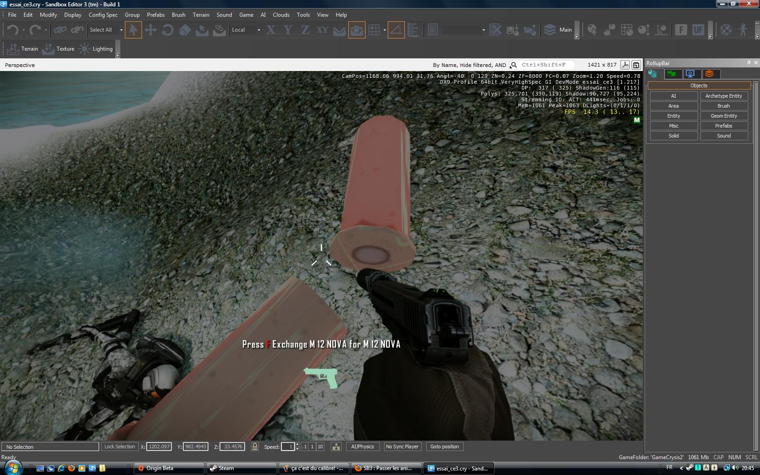Screen dimensions: 760x475
Task: Open the Terrain menu
Action: [201, 14]
